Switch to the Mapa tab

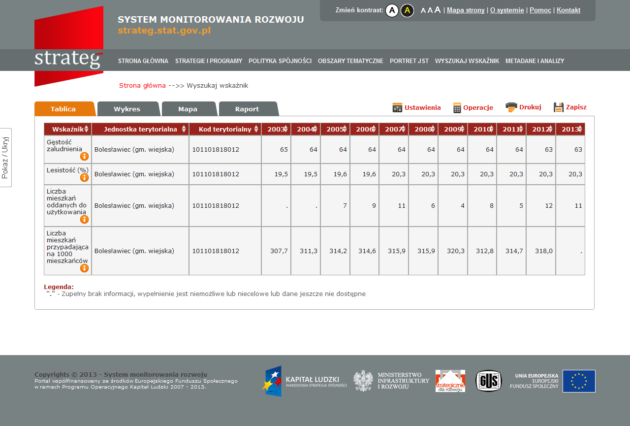189,109
